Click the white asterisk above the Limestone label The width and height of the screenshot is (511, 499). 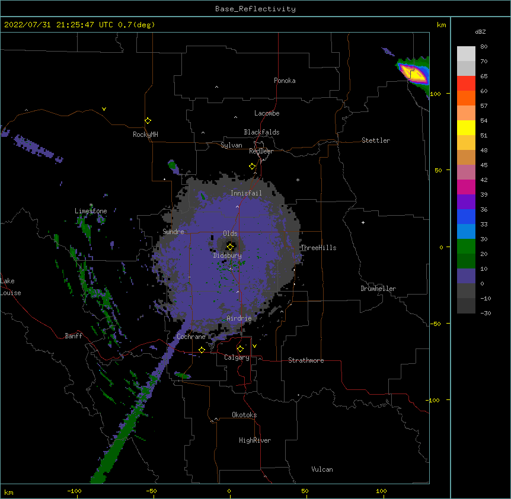point(91,205)
